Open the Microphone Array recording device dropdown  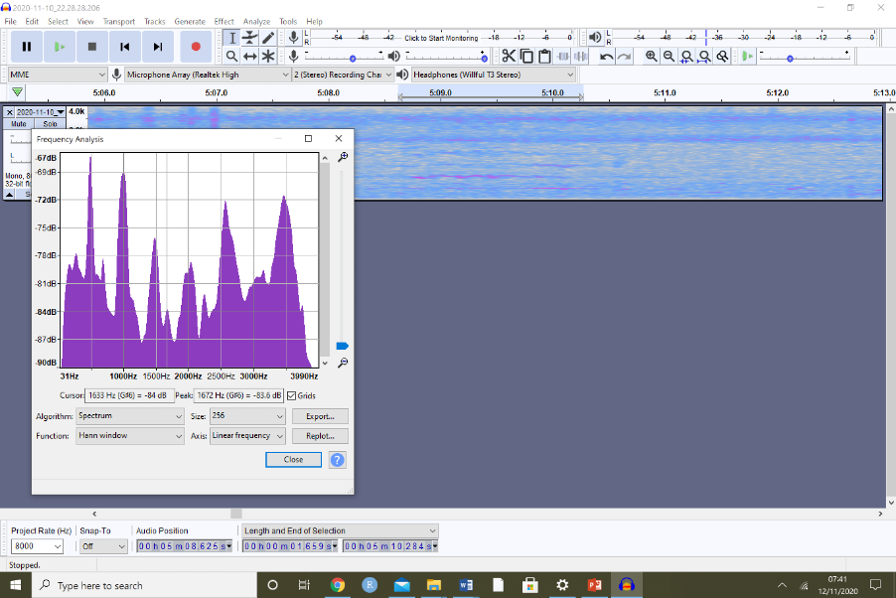pos(208,75)
